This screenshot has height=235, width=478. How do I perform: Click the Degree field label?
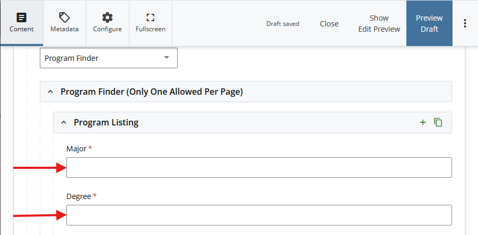point(79,196)
